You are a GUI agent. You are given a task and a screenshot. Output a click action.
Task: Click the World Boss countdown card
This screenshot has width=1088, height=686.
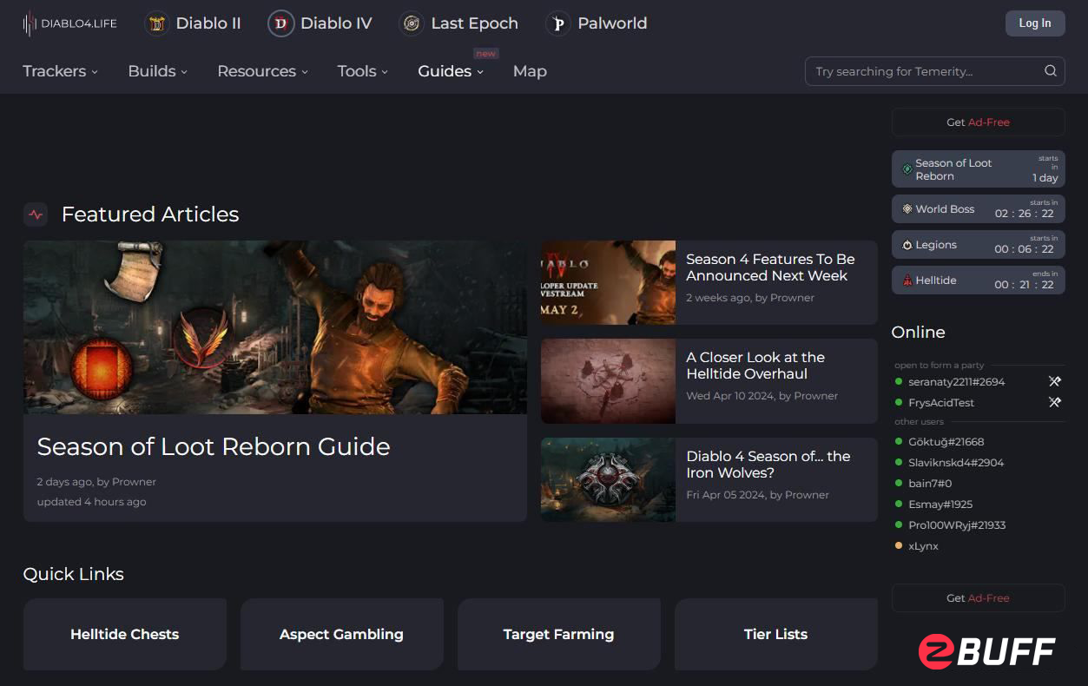click(979, 209)
